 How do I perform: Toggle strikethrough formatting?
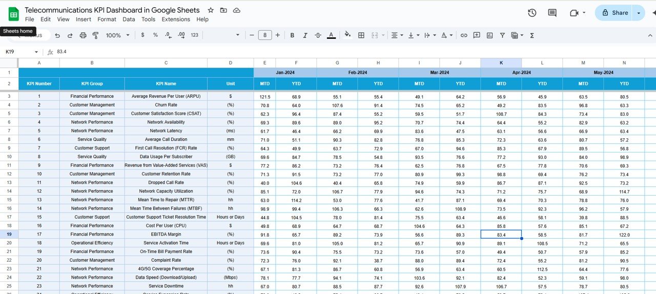click(x=318, y=35)
